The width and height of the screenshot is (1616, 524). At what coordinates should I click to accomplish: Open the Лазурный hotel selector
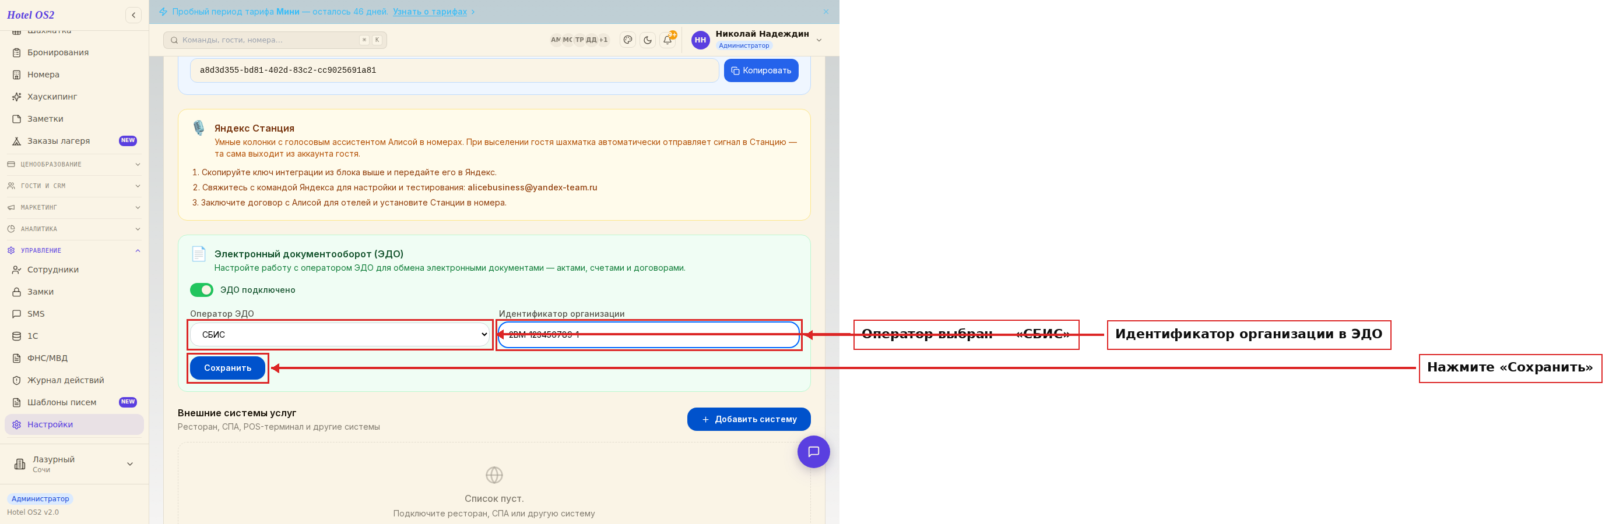click(74, 464)
